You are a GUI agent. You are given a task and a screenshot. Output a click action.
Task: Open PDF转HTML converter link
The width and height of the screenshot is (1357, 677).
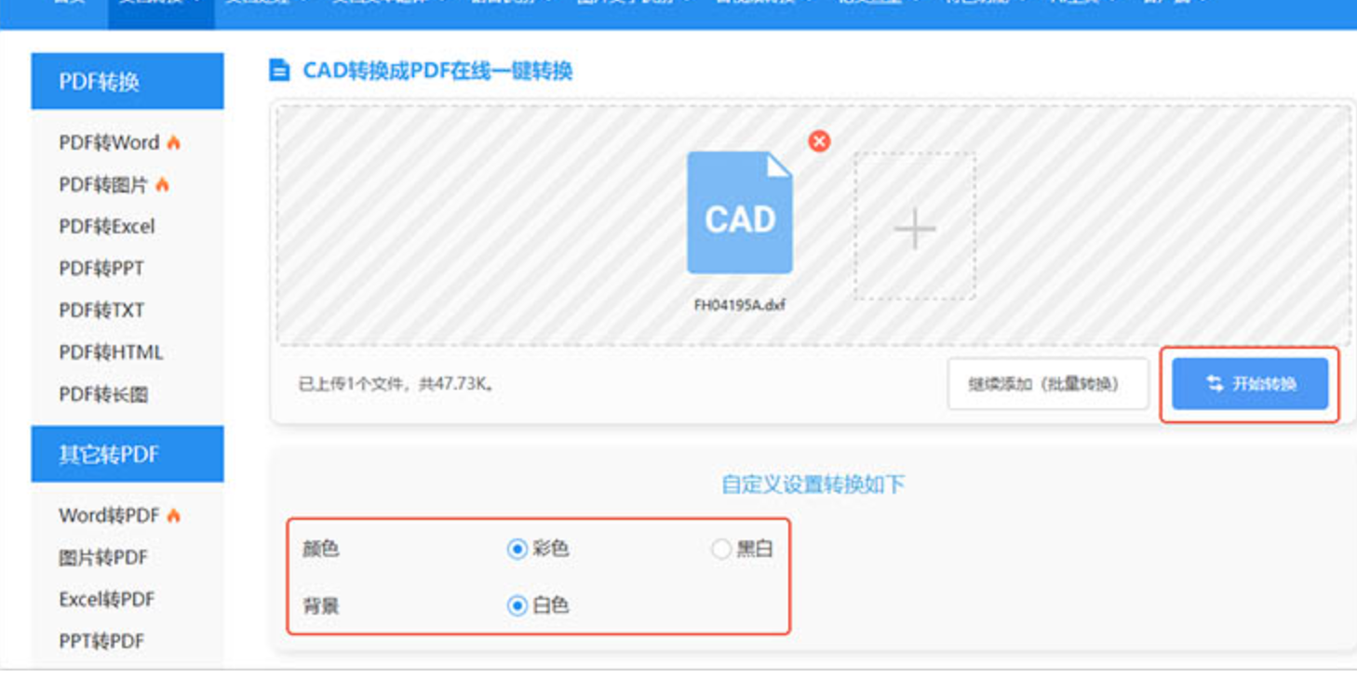tap(111, 352)
